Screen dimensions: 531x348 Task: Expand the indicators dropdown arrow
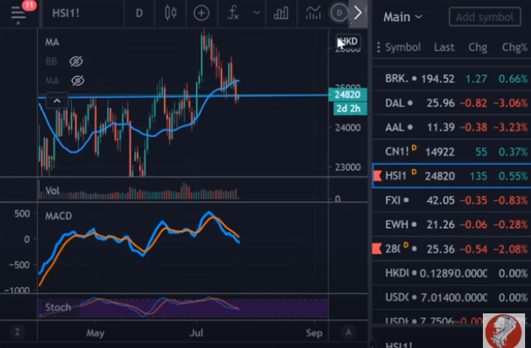coord(257,14)
